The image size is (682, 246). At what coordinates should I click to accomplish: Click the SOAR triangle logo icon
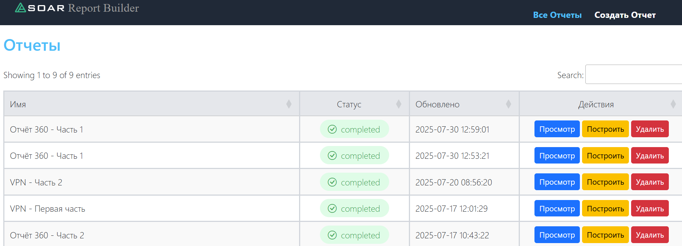click(21, 8)
